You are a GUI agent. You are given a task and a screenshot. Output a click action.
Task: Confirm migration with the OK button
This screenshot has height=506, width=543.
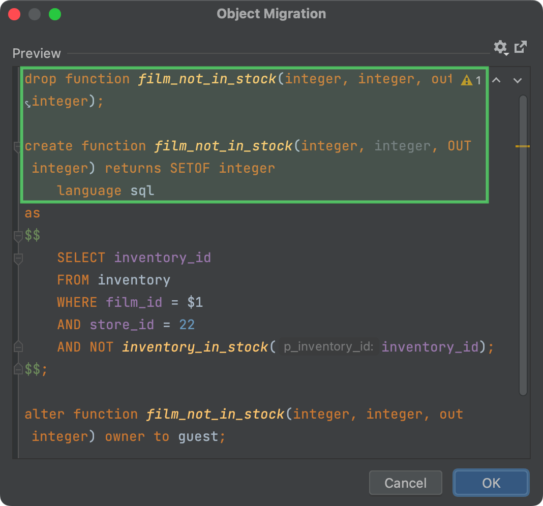(491, 483)
